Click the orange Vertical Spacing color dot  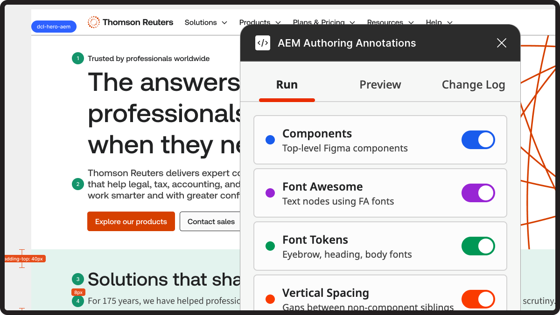pyautogui.click(x=270, y=299)
